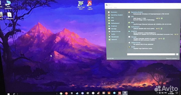The width and height of the screenshot is (181, 95).
Task: Click temperature chip icon beside CPU 40 °C
Action: click(162, 18)
